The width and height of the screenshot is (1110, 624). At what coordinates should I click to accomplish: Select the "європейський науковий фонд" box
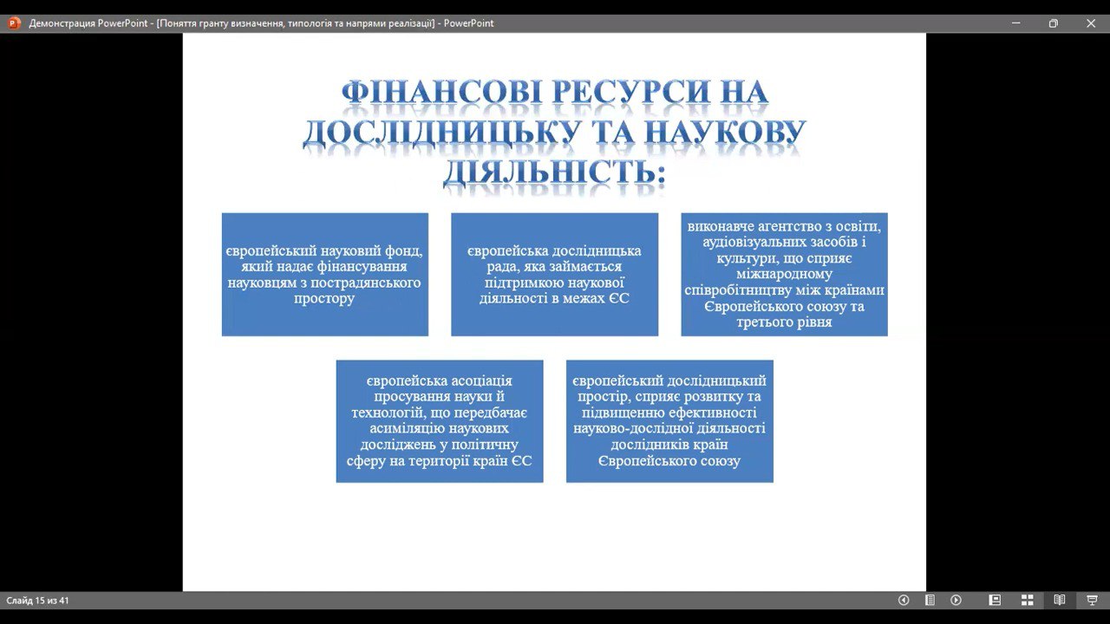(x=325, y=275)
